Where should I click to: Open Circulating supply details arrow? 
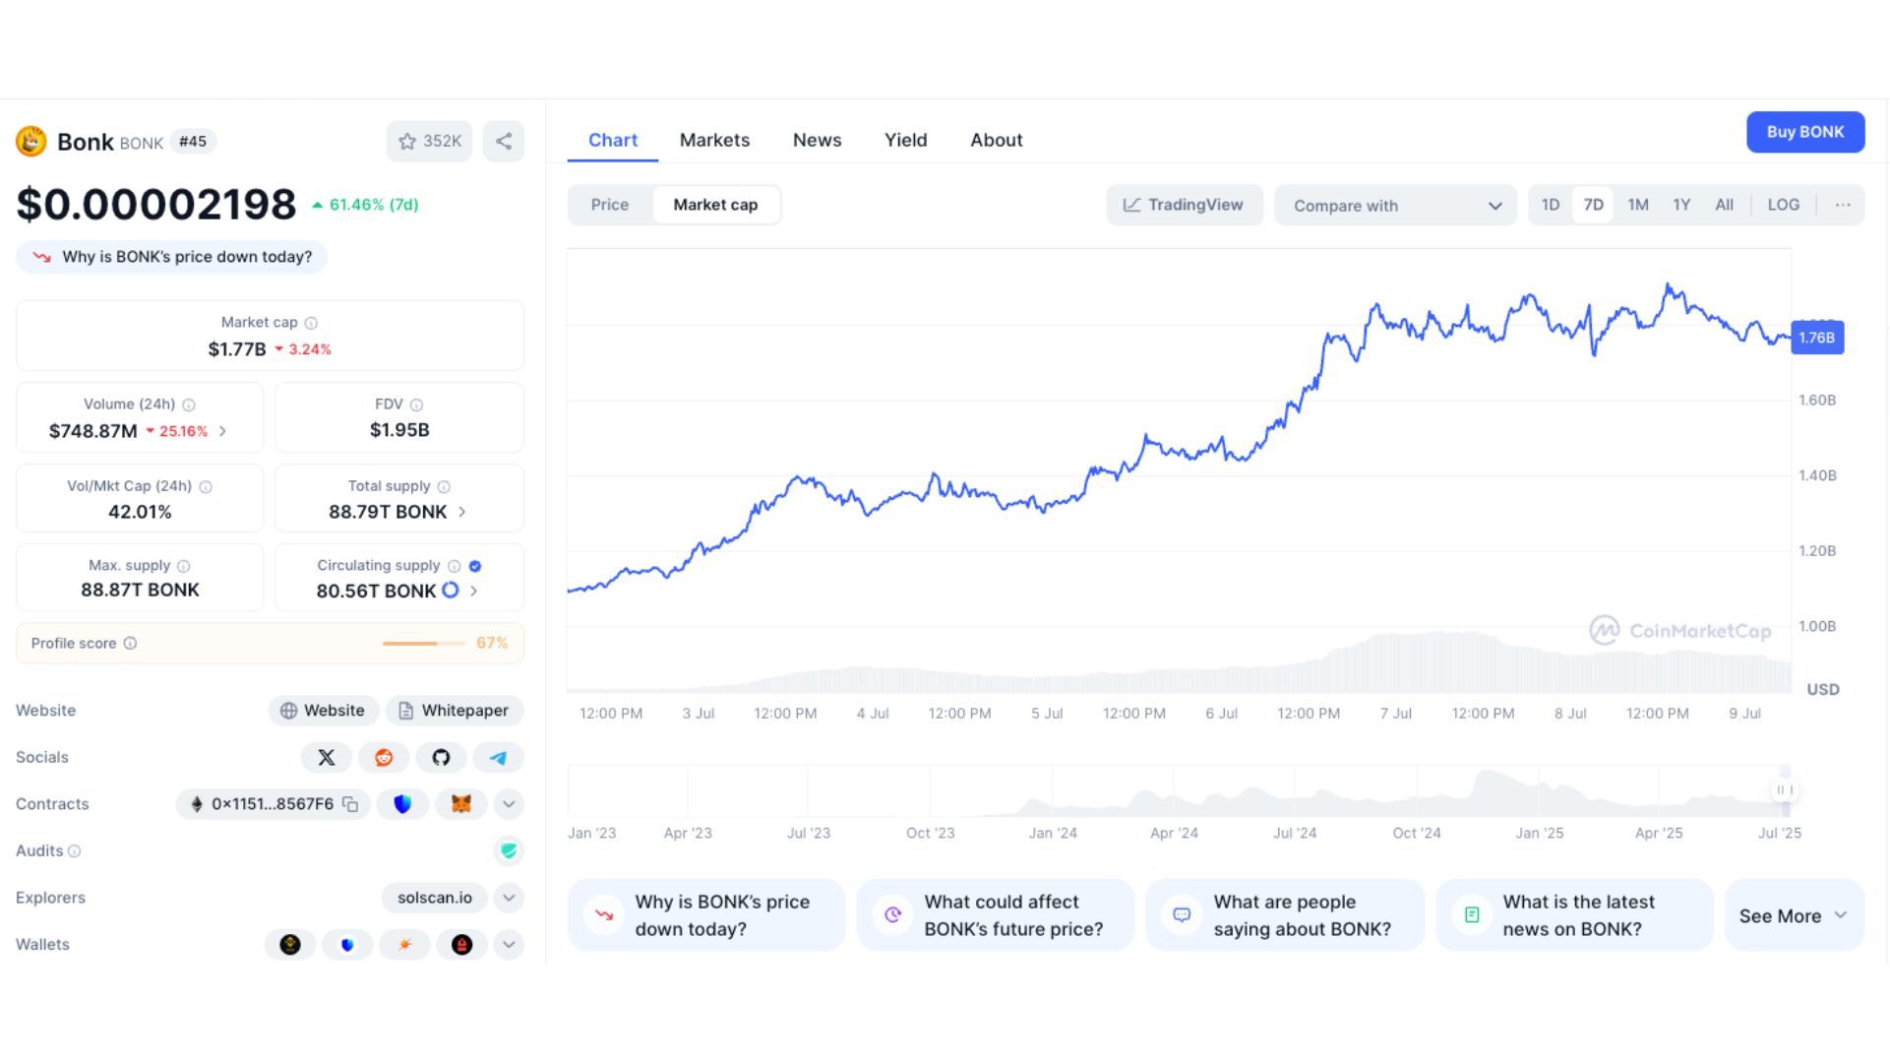[474, 592]
